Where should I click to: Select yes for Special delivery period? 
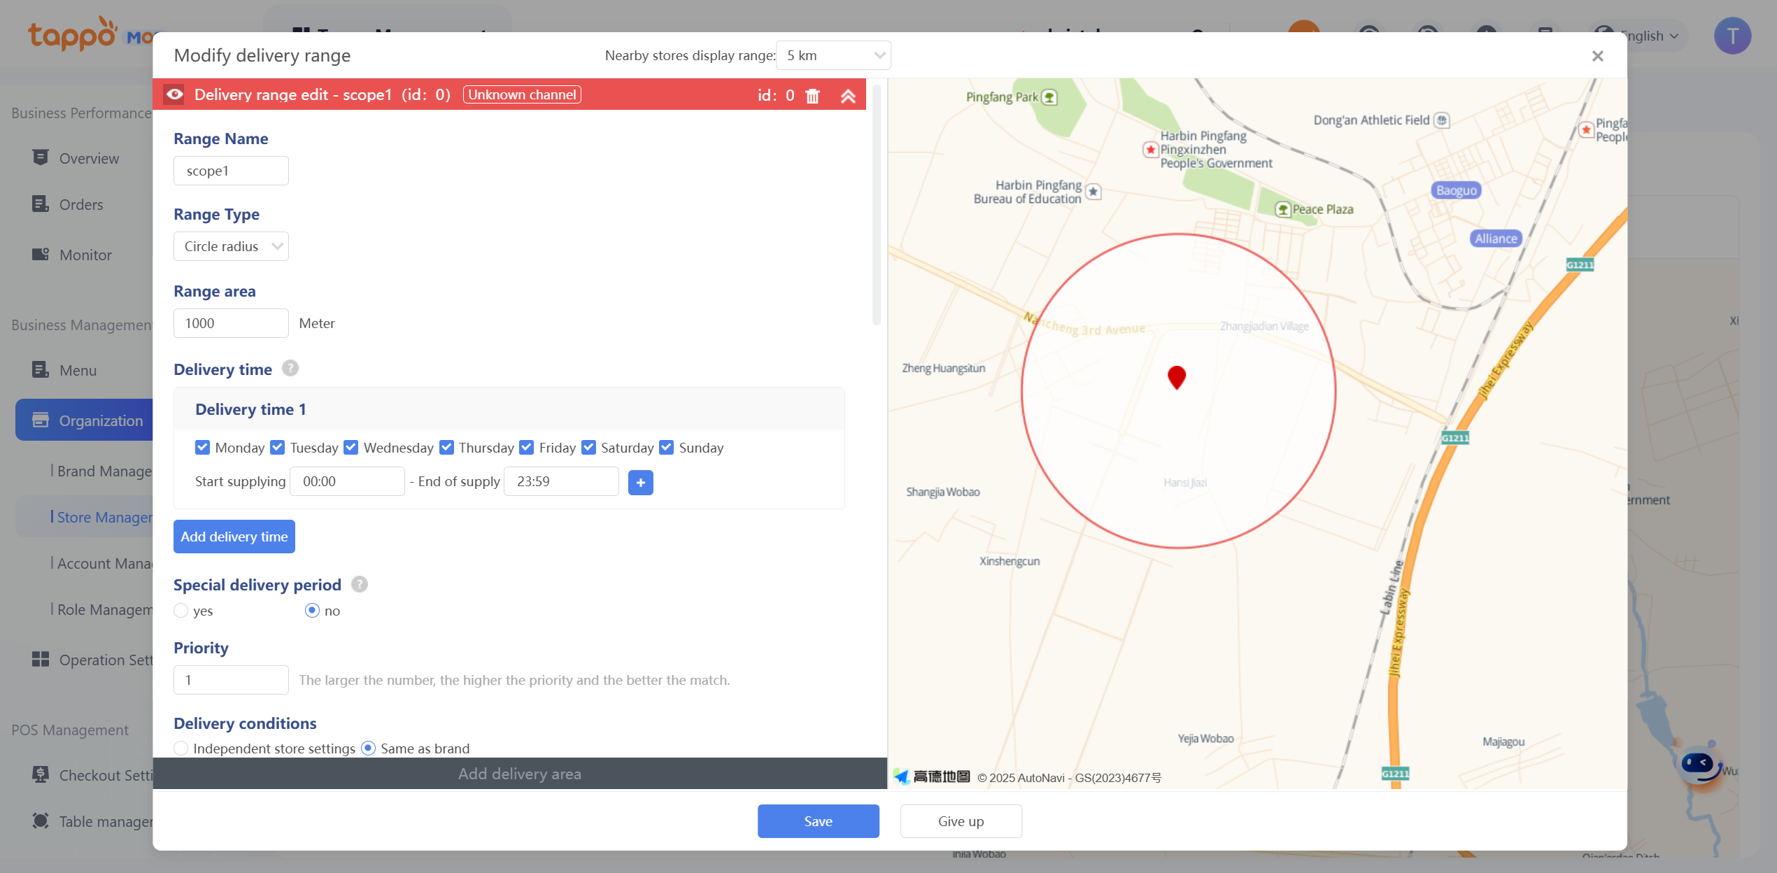pyautogui.click(x=181, y=611)
